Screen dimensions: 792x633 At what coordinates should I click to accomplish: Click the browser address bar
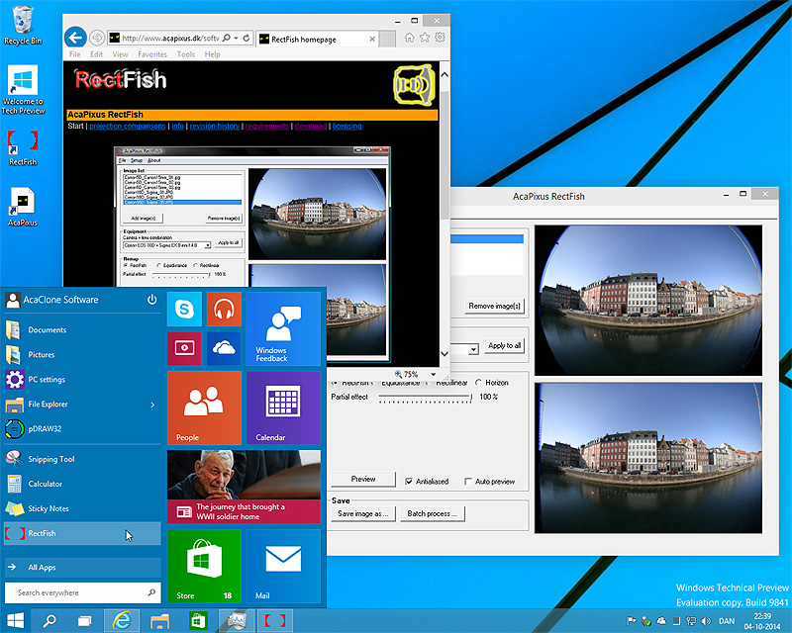(170, 38)
